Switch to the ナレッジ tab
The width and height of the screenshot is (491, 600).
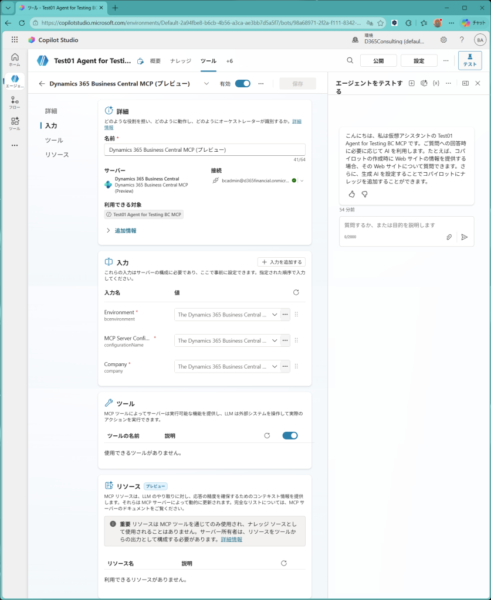coord(180,61)
